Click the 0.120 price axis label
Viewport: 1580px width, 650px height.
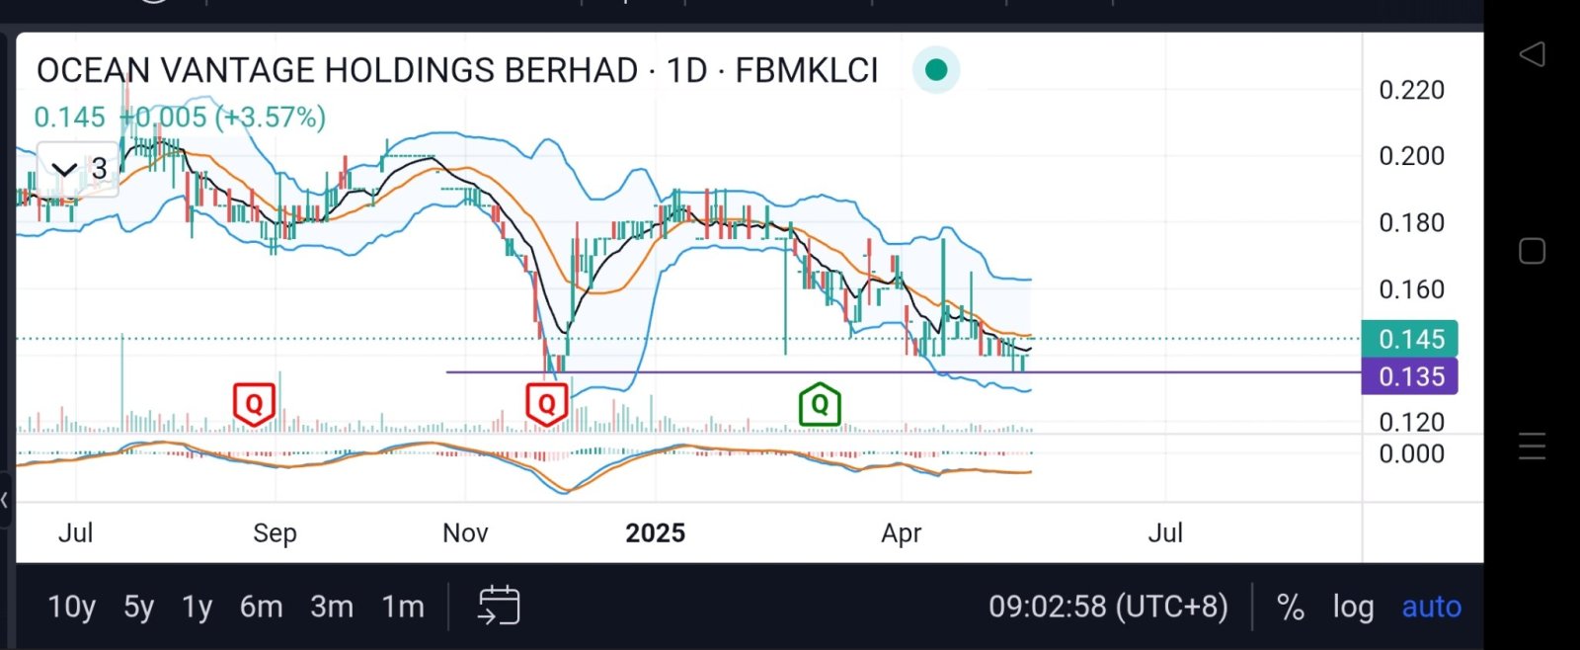1411,422
